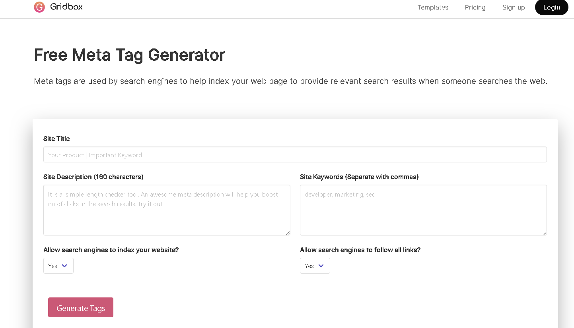The image size is (574, 328).
Task: Expand the follow all links Yes dropdown
Action: click(x=315, y=266)
